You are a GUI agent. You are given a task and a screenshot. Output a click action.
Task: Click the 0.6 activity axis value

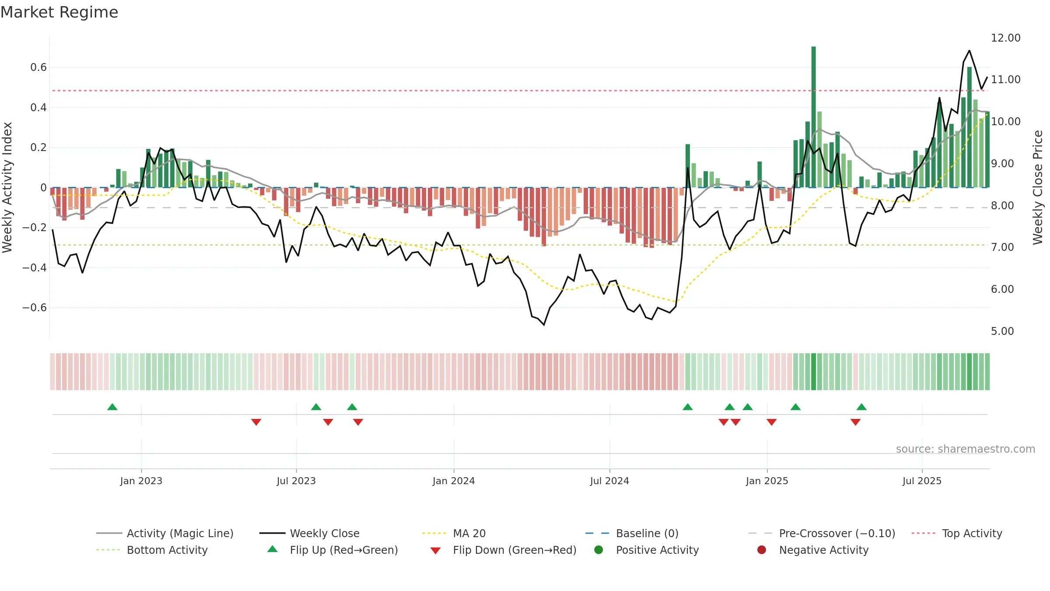(x=38, y=67)
